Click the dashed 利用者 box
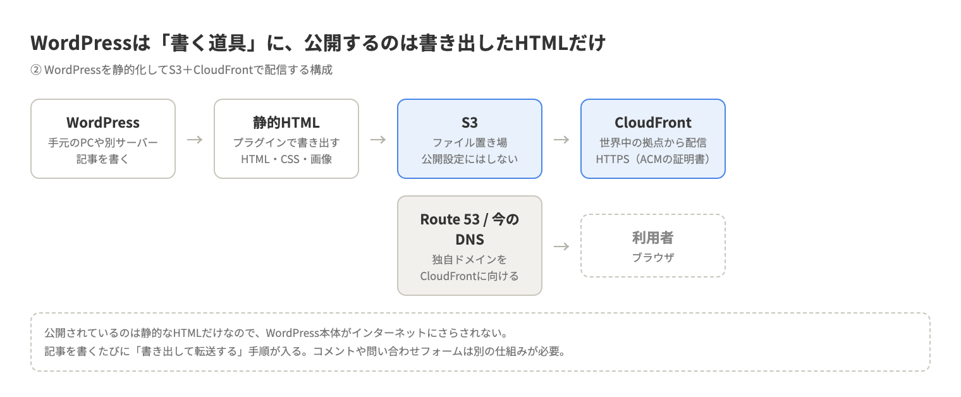 [x=653, y=245]
